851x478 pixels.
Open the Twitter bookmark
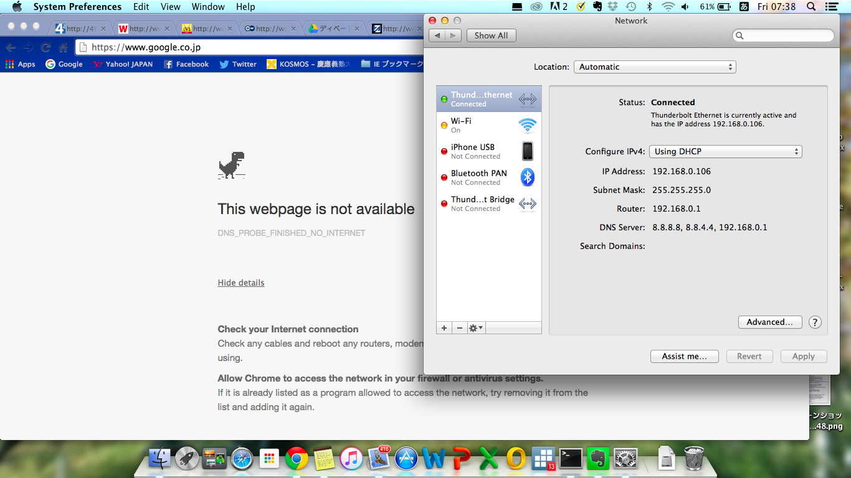[238, 64]
